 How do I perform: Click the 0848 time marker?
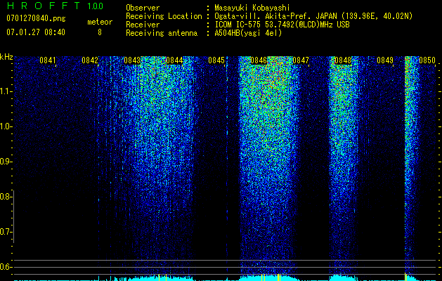click(343, 60)
